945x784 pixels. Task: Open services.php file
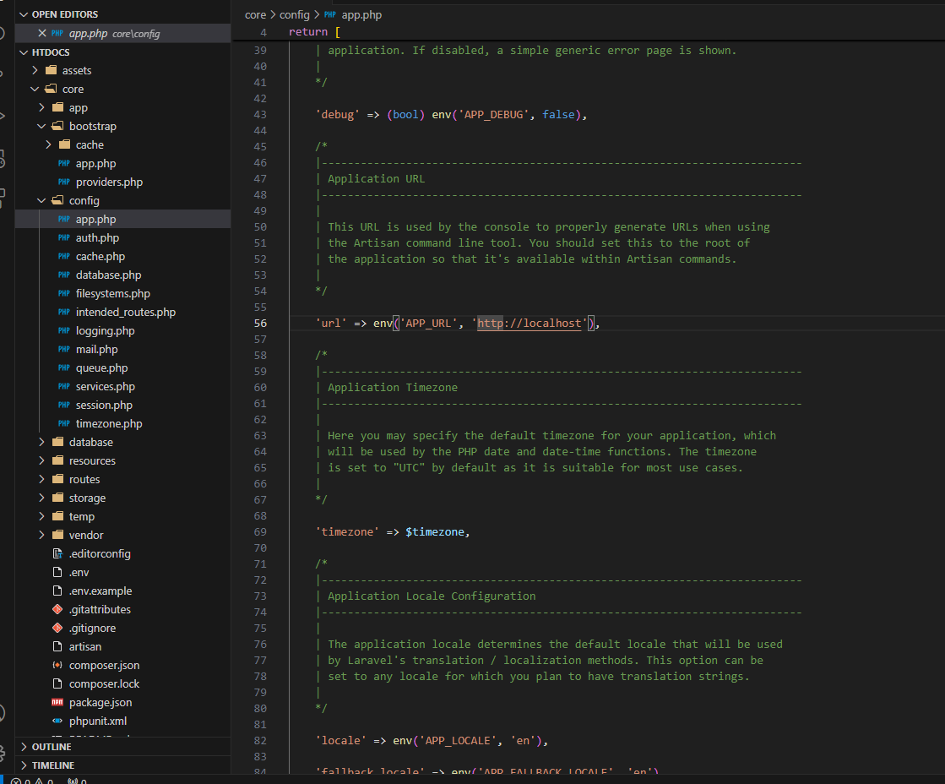[106, 387]
